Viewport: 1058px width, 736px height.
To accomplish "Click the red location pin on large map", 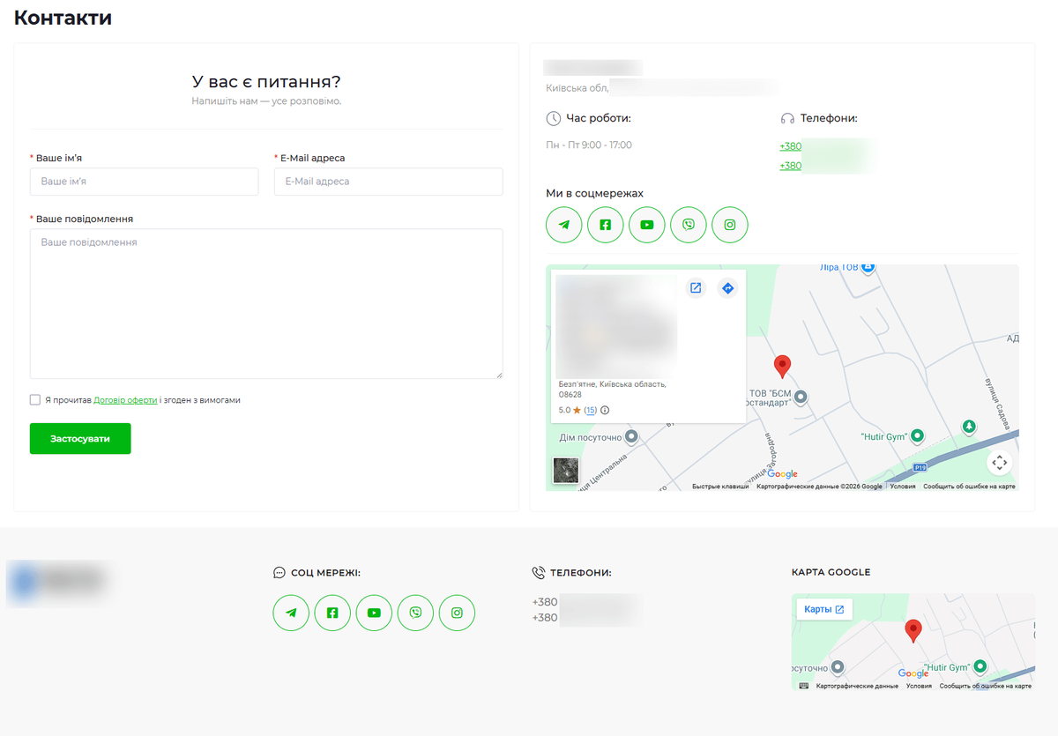I will pos(782,367).
